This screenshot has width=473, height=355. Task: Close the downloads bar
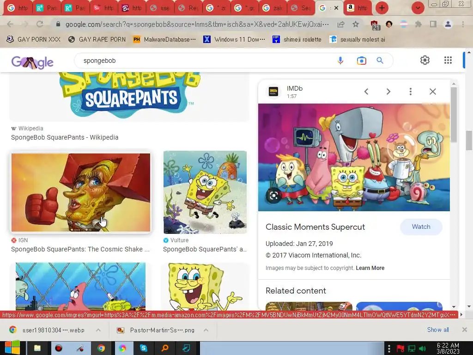[465, 330]
